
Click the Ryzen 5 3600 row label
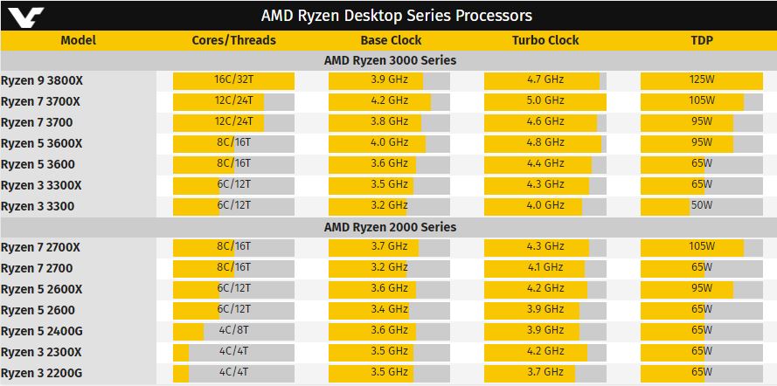38,164
